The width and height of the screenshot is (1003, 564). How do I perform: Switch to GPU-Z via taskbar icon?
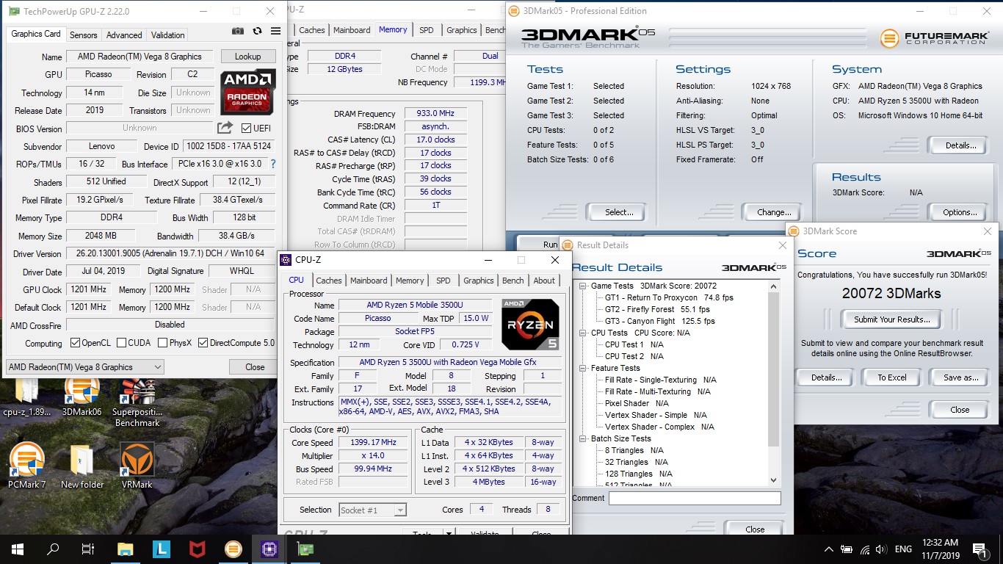point(304,549)
